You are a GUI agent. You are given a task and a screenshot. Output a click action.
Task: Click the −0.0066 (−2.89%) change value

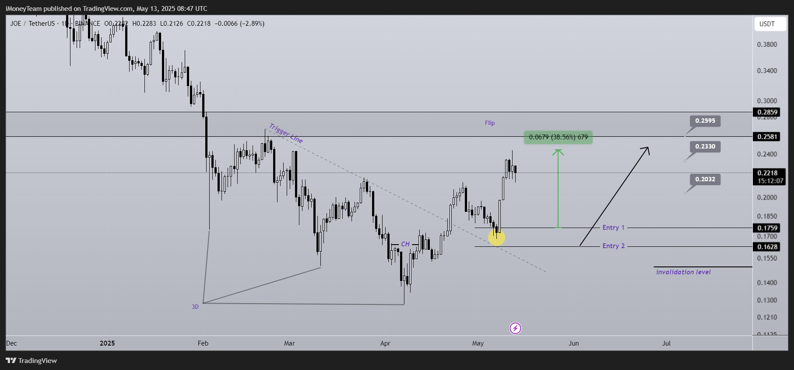[x=239, y=24]
